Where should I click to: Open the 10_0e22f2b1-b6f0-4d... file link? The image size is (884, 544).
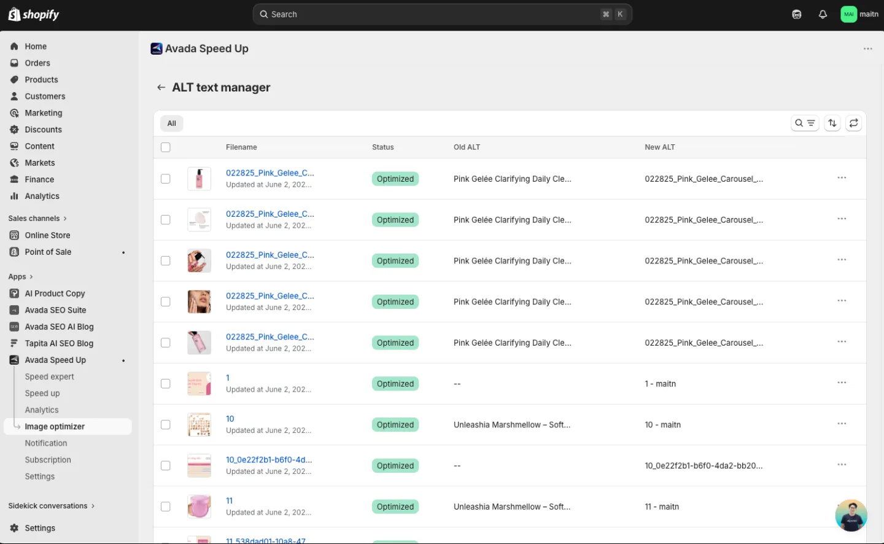(x=269, y=460)
